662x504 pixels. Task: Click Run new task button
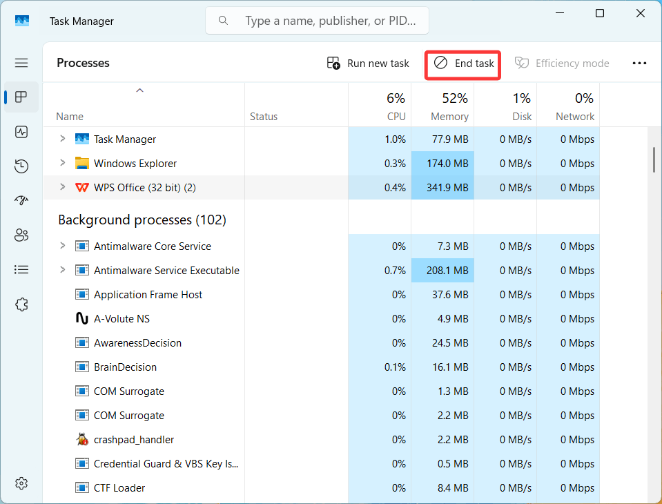(x=368, y=64)
